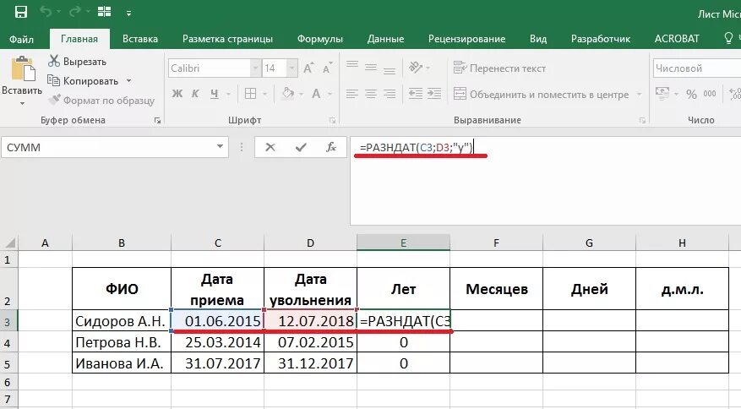This screenshot has width=741, height=409.
Task: Click Перенести текст (Wrap Text)
Action: tap(499, 68)
